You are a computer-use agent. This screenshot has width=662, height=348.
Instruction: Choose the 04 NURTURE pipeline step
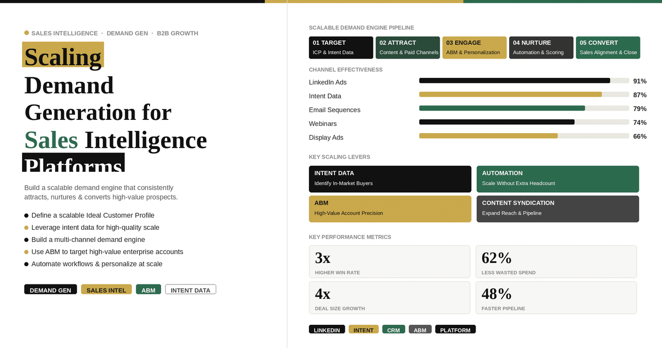(x=541, y=48)
